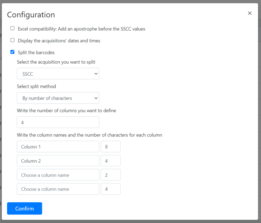The height and width of the screenshot is (223, 261).
Task: Click the character count field containing 8
Action: 111,147
